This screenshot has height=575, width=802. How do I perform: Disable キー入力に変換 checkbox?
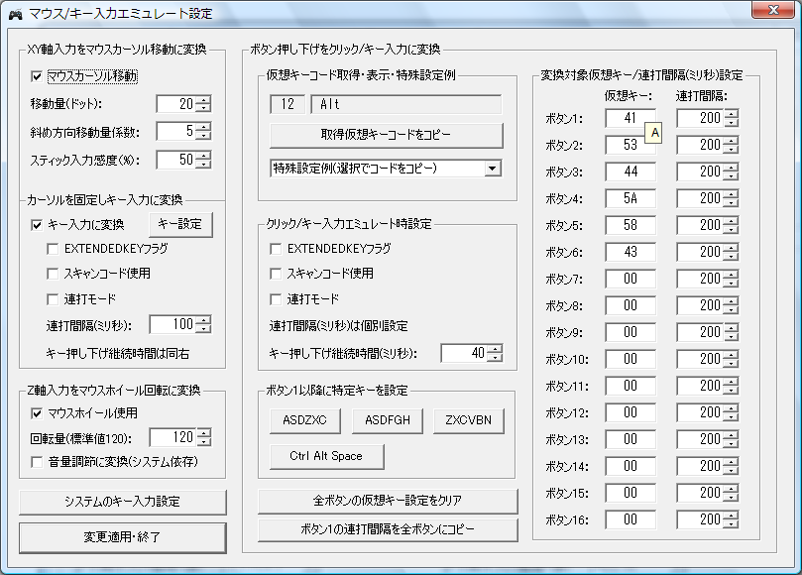pos(38,224)
